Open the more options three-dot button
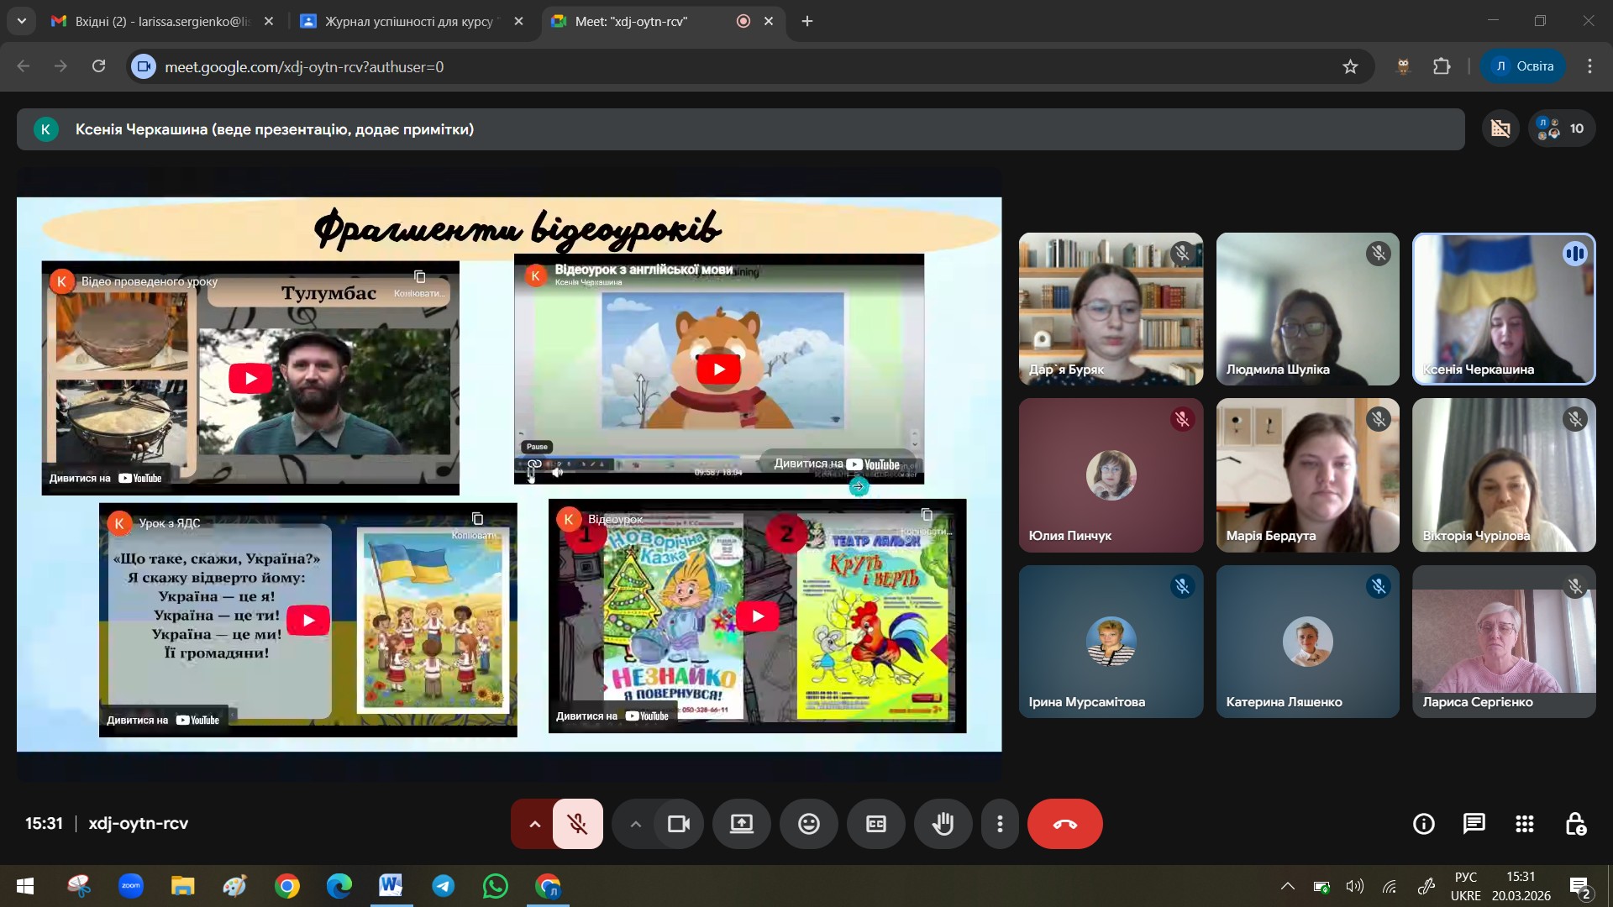Viewport: 1613px width, 907px height. point(999,824)
